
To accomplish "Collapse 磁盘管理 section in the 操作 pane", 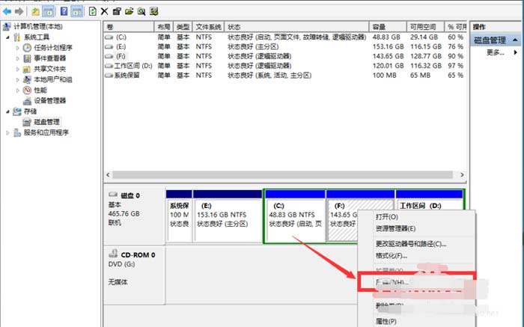I will tap(515, 40).
